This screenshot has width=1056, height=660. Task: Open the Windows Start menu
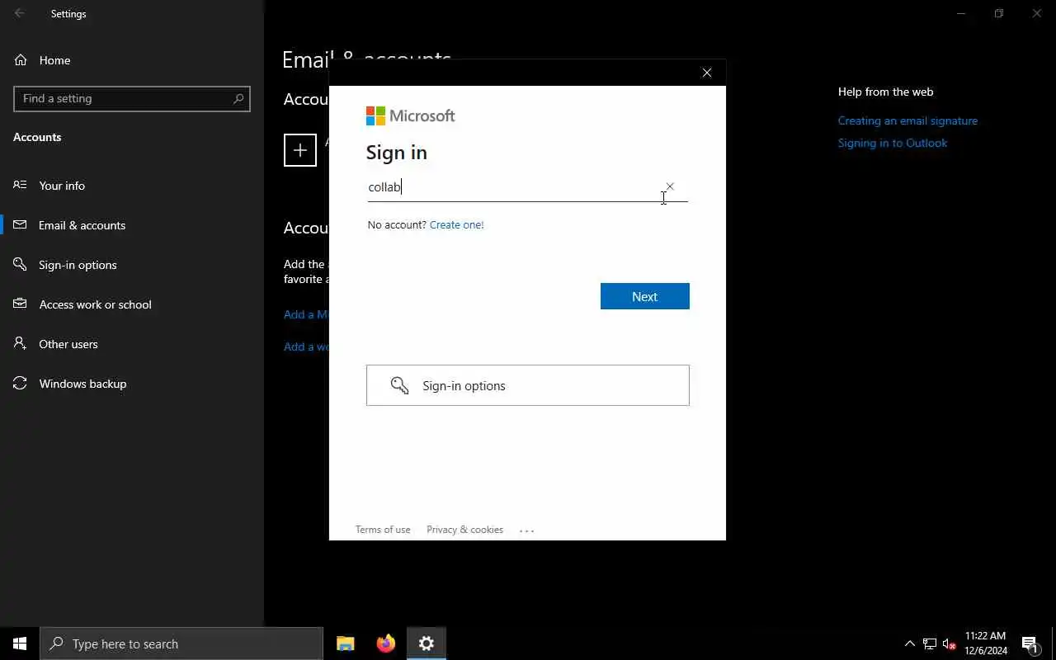click(20, 643)
